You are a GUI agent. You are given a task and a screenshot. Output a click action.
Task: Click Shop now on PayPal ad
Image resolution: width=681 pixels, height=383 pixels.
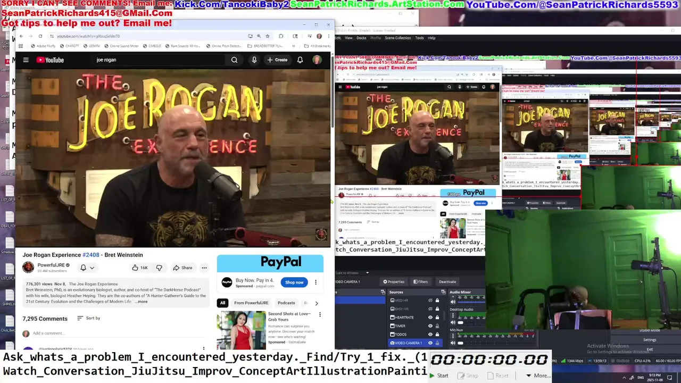pos(294,282)
